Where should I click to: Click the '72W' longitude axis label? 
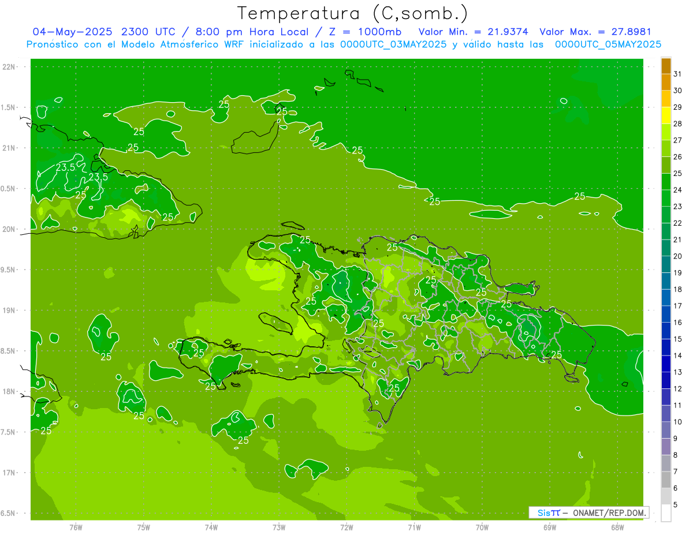(x=346, y=527)
